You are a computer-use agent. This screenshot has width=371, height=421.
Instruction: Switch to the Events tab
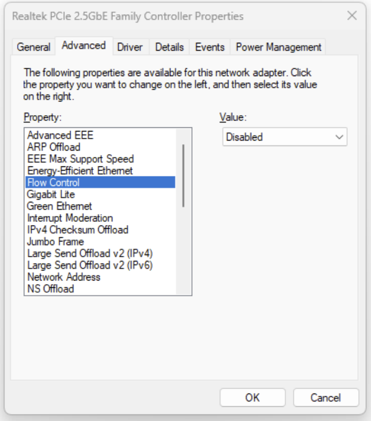[x=210, y=47]
